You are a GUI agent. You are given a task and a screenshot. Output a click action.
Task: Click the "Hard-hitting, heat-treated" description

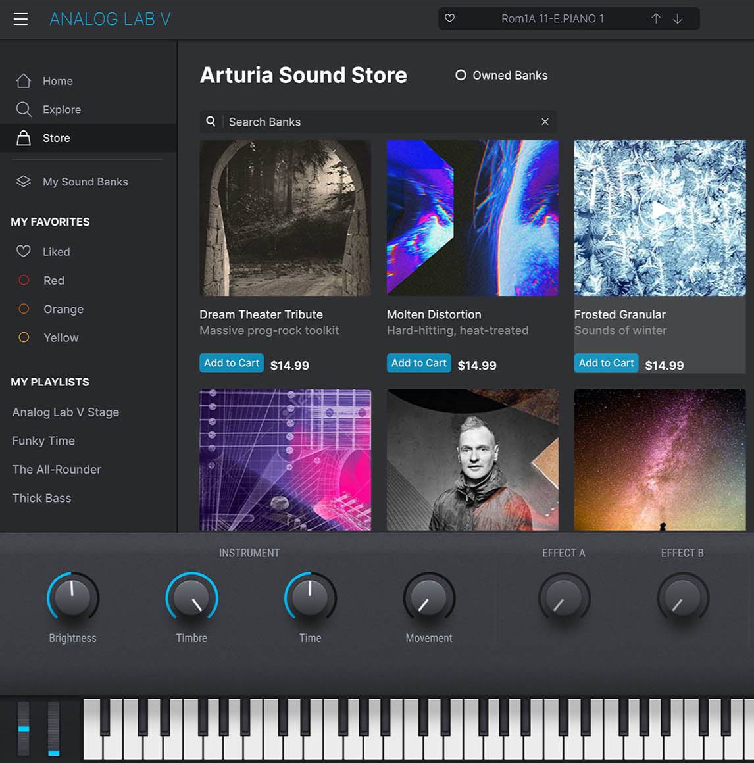[x=457, y=330]
